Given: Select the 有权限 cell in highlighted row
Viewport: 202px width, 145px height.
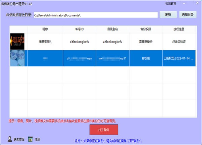Looking at the screenshot, I should click(x=145, y=58).
